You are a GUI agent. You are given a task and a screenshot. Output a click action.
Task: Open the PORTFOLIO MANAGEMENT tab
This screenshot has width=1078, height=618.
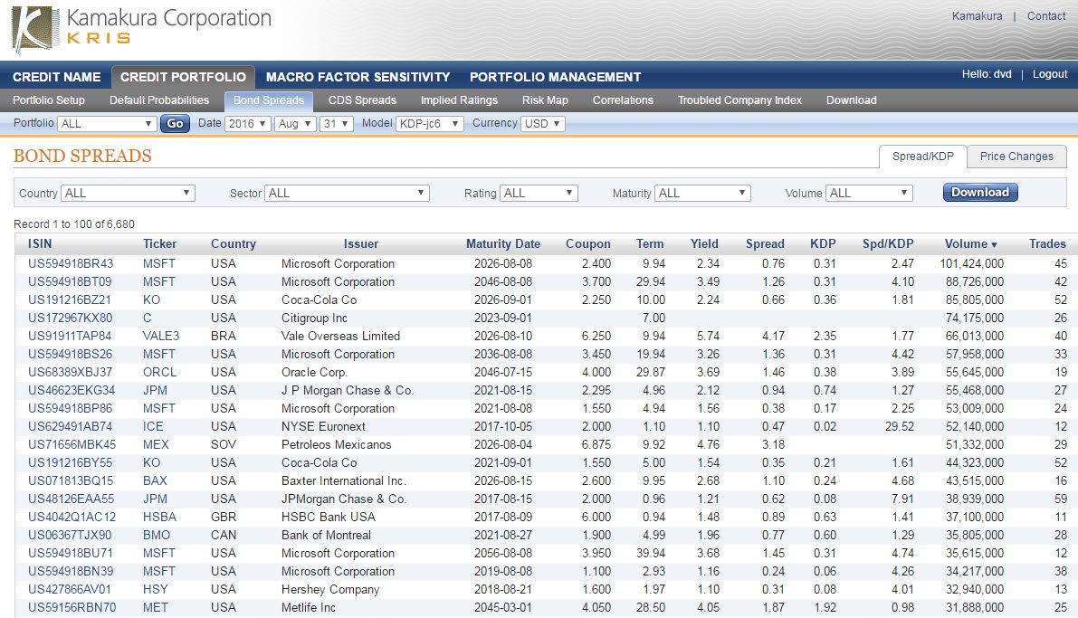click(x=555, y=77)
